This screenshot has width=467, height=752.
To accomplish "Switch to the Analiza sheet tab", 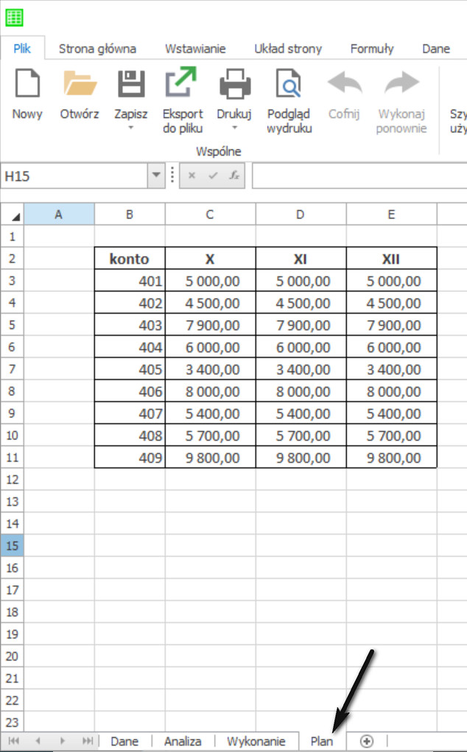I will pyautogui.click(x=183, y=741).
